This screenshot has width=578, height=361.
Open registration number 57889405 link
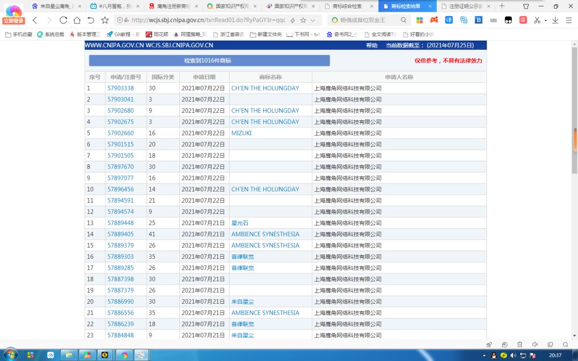pyautogui.click(x=120, y=234)
